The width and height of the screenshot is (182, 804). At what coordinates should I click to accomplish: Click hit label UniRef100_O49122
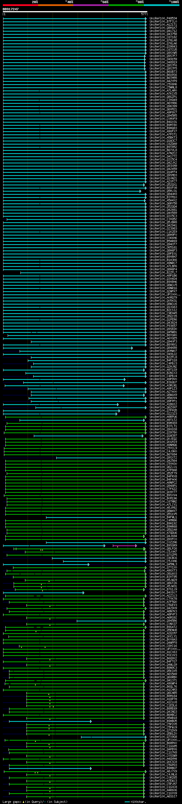click(x=163, y=354)
